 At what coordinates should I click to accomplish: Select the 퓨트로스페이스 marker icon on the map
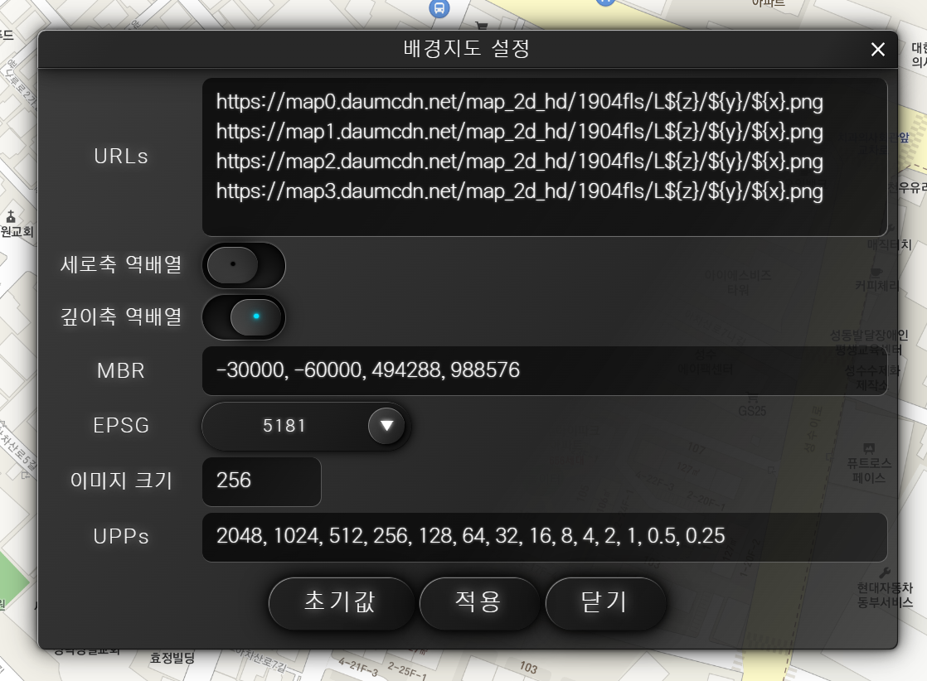click(x=868, y=448)
